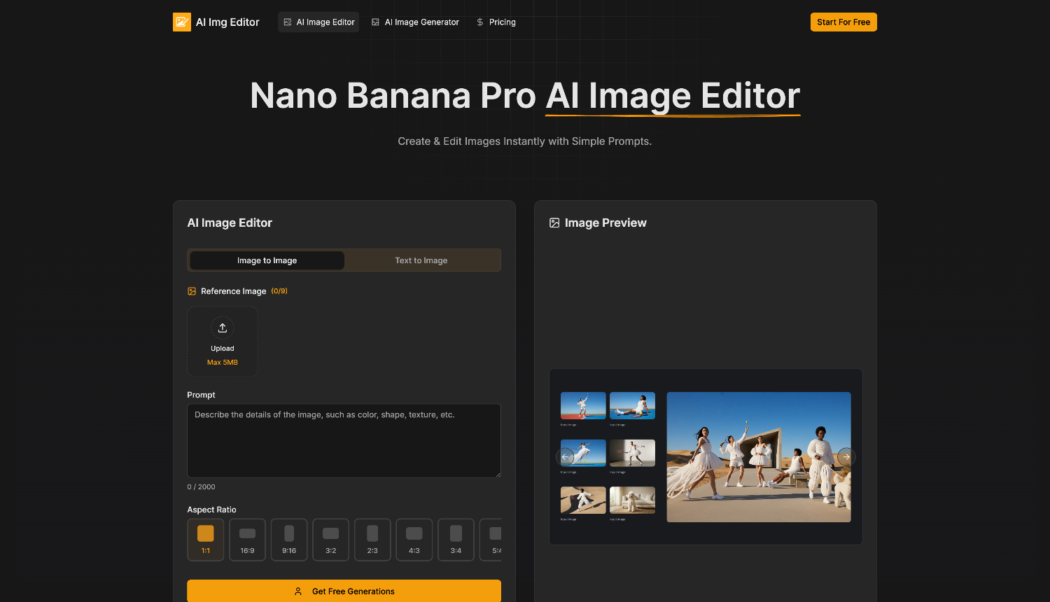Click the AI Img Editor logo icon
The width and height of the screenshot is (1050, 602).
[182, 22]
